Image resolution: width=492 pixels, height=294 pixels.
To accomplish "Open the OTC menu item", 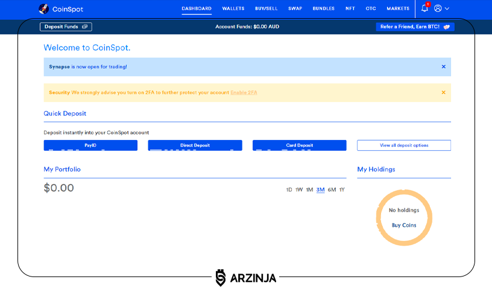I will [x=371, y=8].
